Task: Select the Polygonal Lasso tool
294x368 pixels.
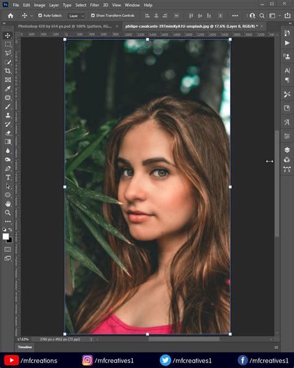Action: [7, 53]
